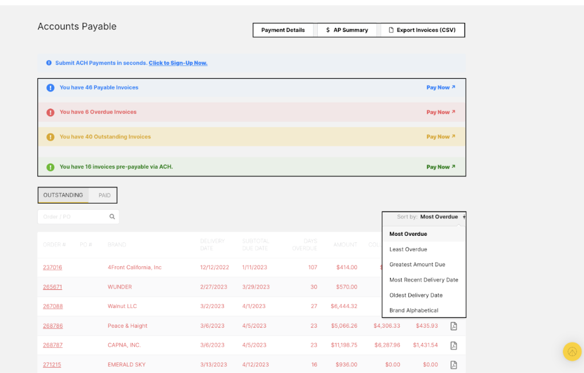Click the 'Click to Sign-Up Now' link
The width and height of the screenshot is (584, 373).
[178, 63]
